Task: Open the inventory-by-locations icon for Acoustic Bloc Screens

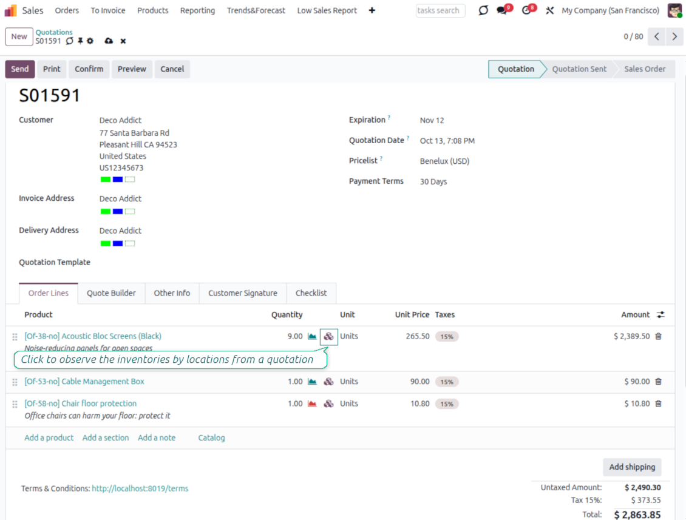Action: [328, 336]
